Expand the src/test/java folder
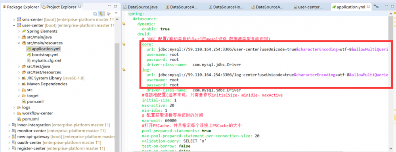Screen dimensions: 396x152 [19, 66]
